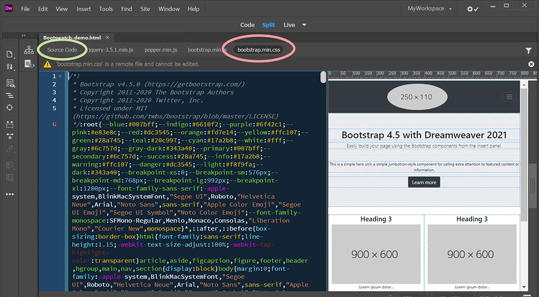Viewport: 539px width, 297px height.
Task: Click the Format Source Code icon
Action: 10,95
